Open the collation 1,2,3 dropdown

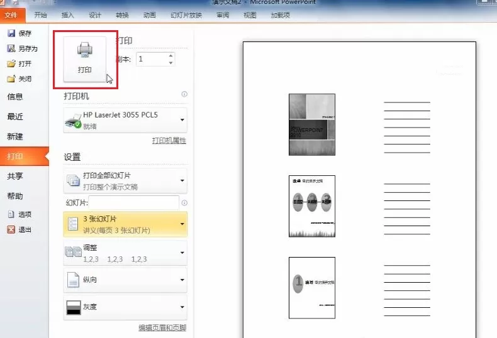(125, 253)
